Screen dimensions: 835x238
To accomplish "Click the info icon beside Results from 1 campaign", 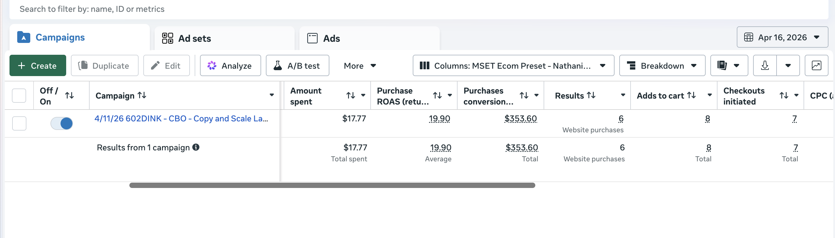I will coord(196,147).
